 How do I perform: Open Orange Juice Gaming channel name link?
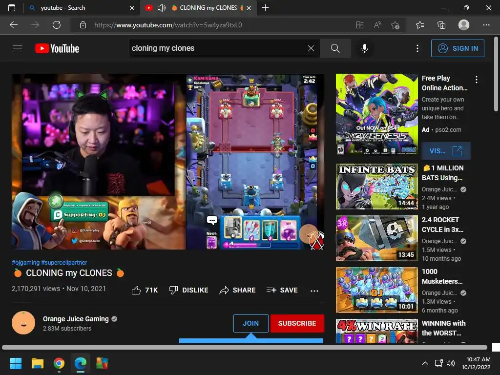76,319
